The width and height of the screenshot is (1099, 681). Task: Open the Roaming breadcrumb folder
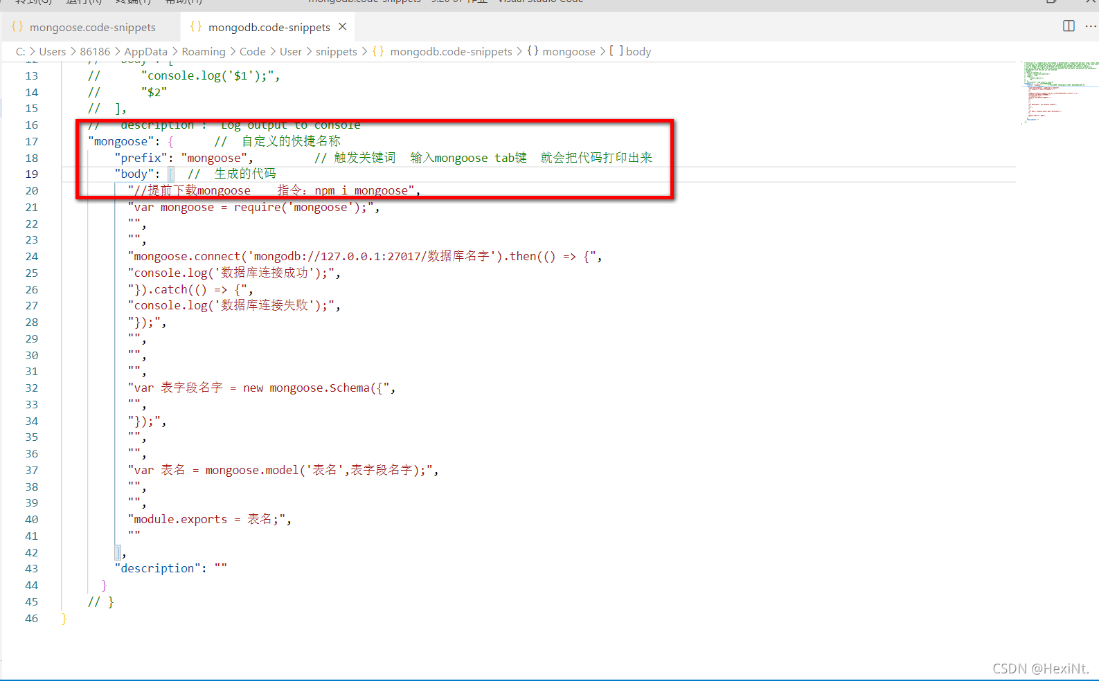coord(204,51)
